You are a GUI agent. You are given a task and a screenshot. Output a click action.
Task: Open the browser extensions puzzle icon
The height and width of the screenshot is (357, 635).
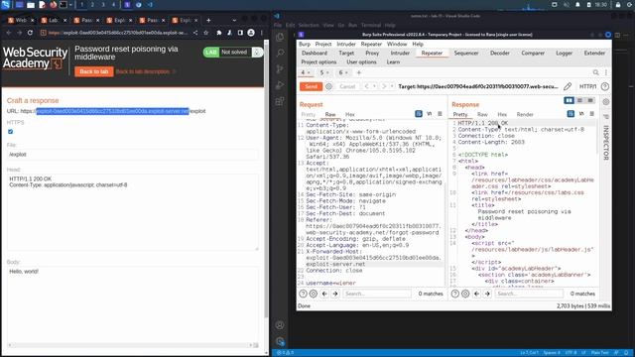coord(219,33)
